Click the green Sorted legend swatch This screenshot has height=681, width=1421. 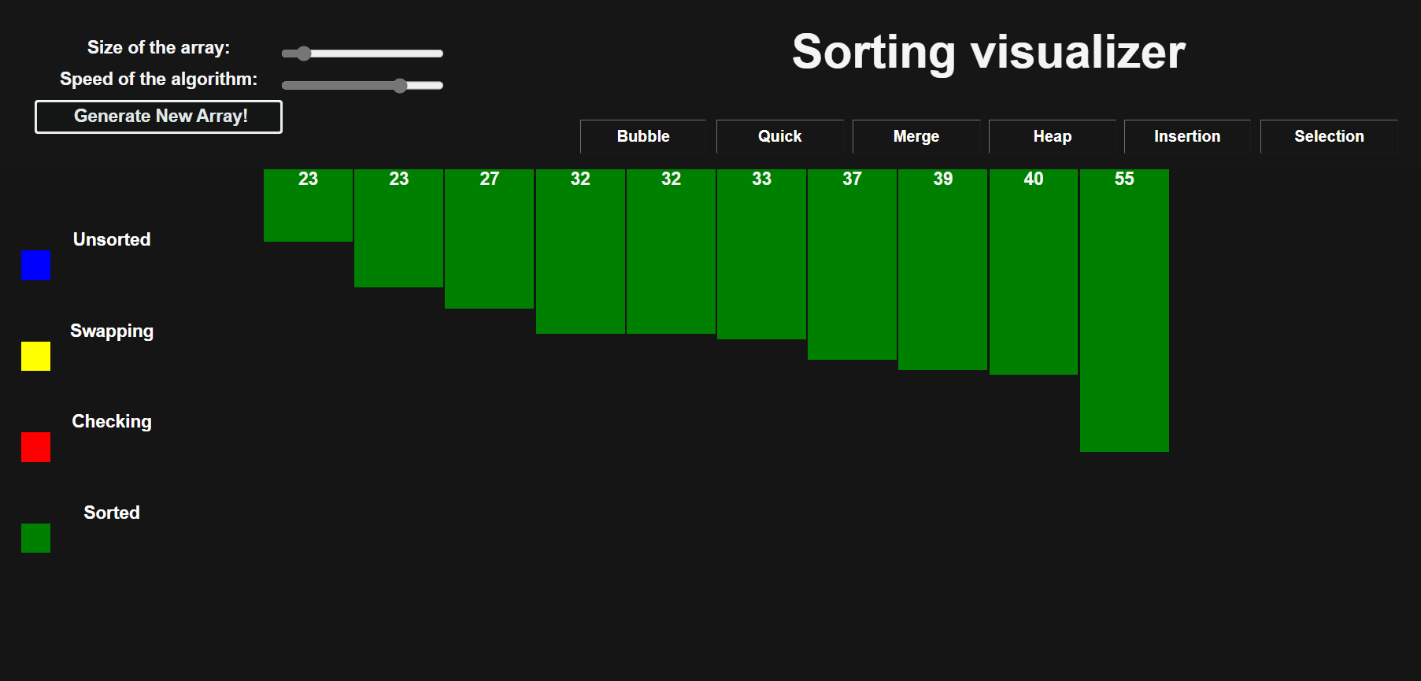coord(35,538)
